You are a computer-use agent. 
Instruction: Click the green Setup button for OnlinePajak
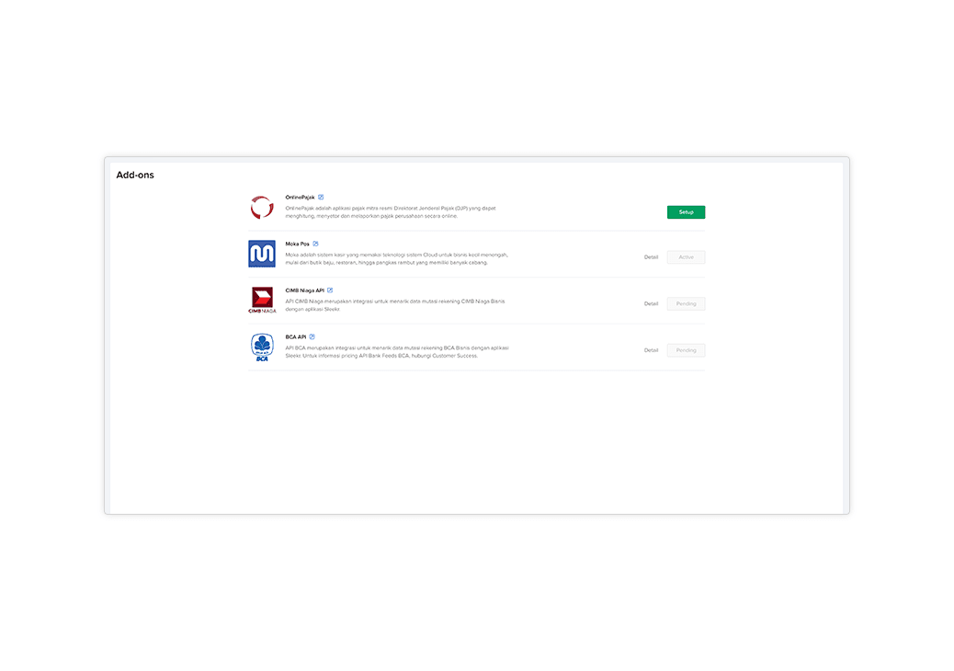(x=686, y=211)
